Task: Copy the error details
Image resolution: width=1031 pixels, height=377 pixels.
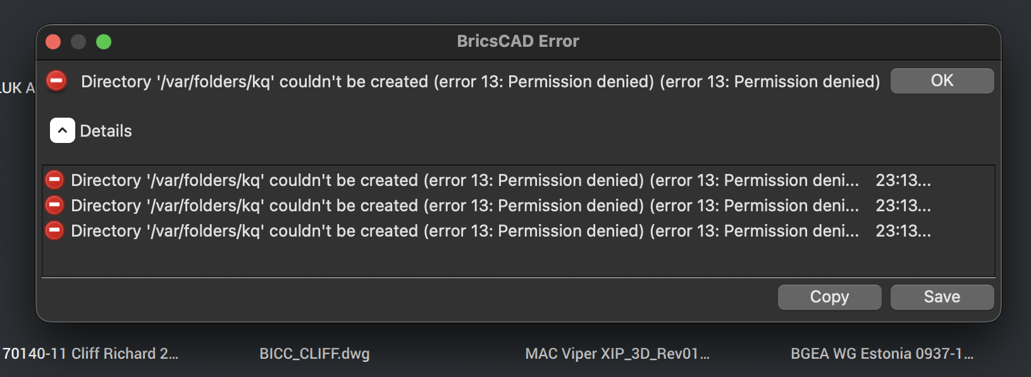Action: (829, 297)
